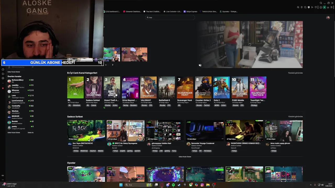Unmute the featured stream preview
Image resolution: width=335 pixels, height=188 pixels.
click(x=200, y=65)
